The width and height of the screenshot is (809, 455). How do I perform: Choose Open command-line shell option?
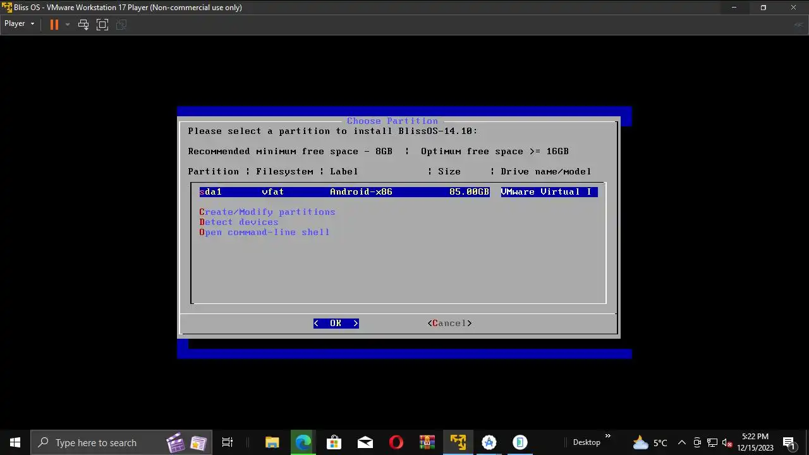coord(264,232)
